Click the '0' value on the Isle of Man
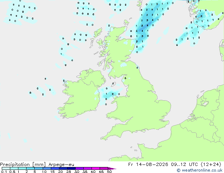This screenshot has height=173, width=224. pos(113,84)
